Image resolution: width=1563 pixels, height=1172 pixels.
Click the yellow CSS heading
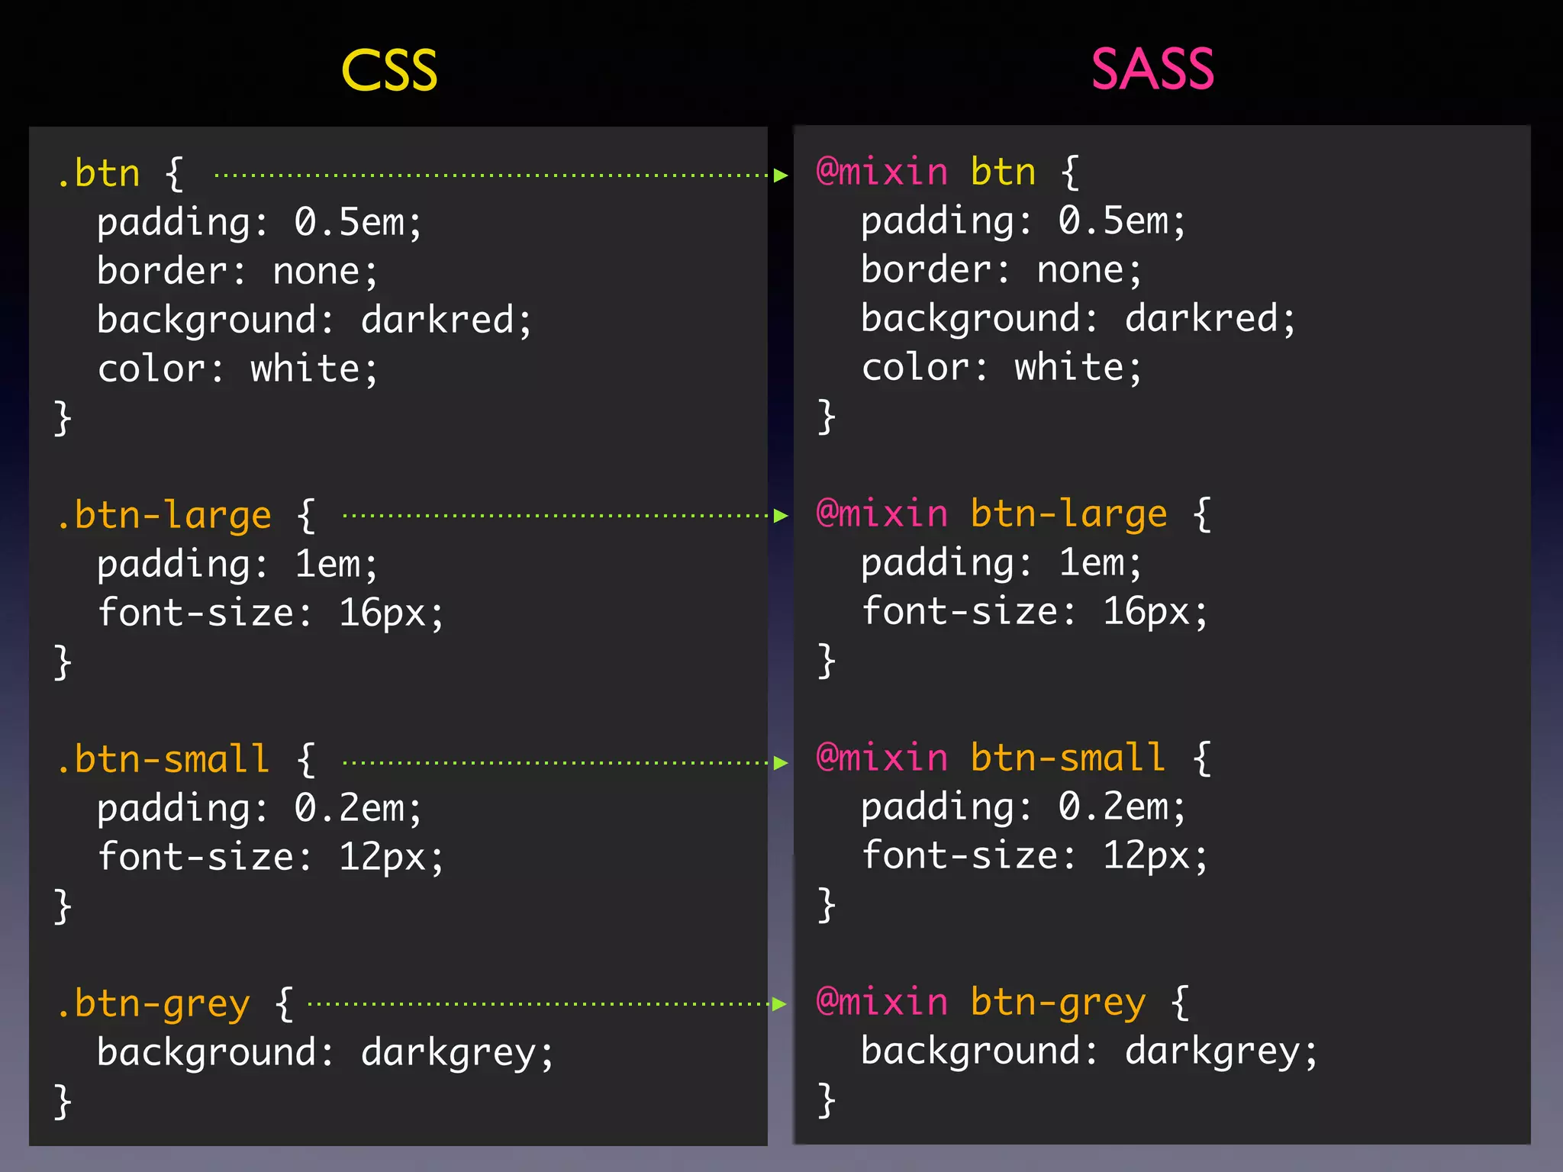[x=389, y=70]
